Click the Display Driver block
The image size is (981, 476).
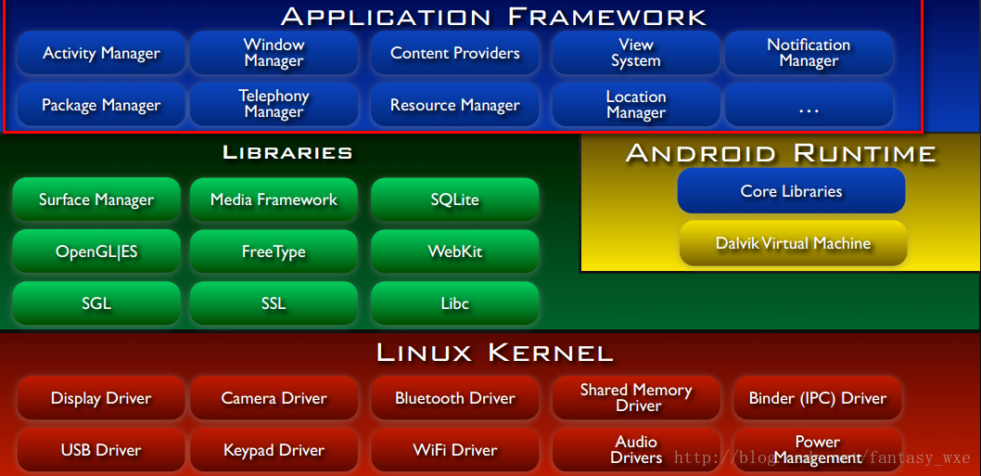101,398
